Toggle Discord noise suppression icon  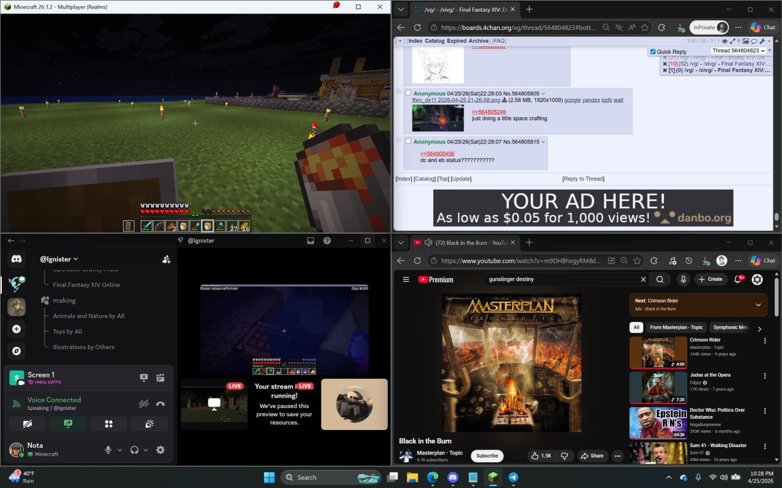coord(144,404)
